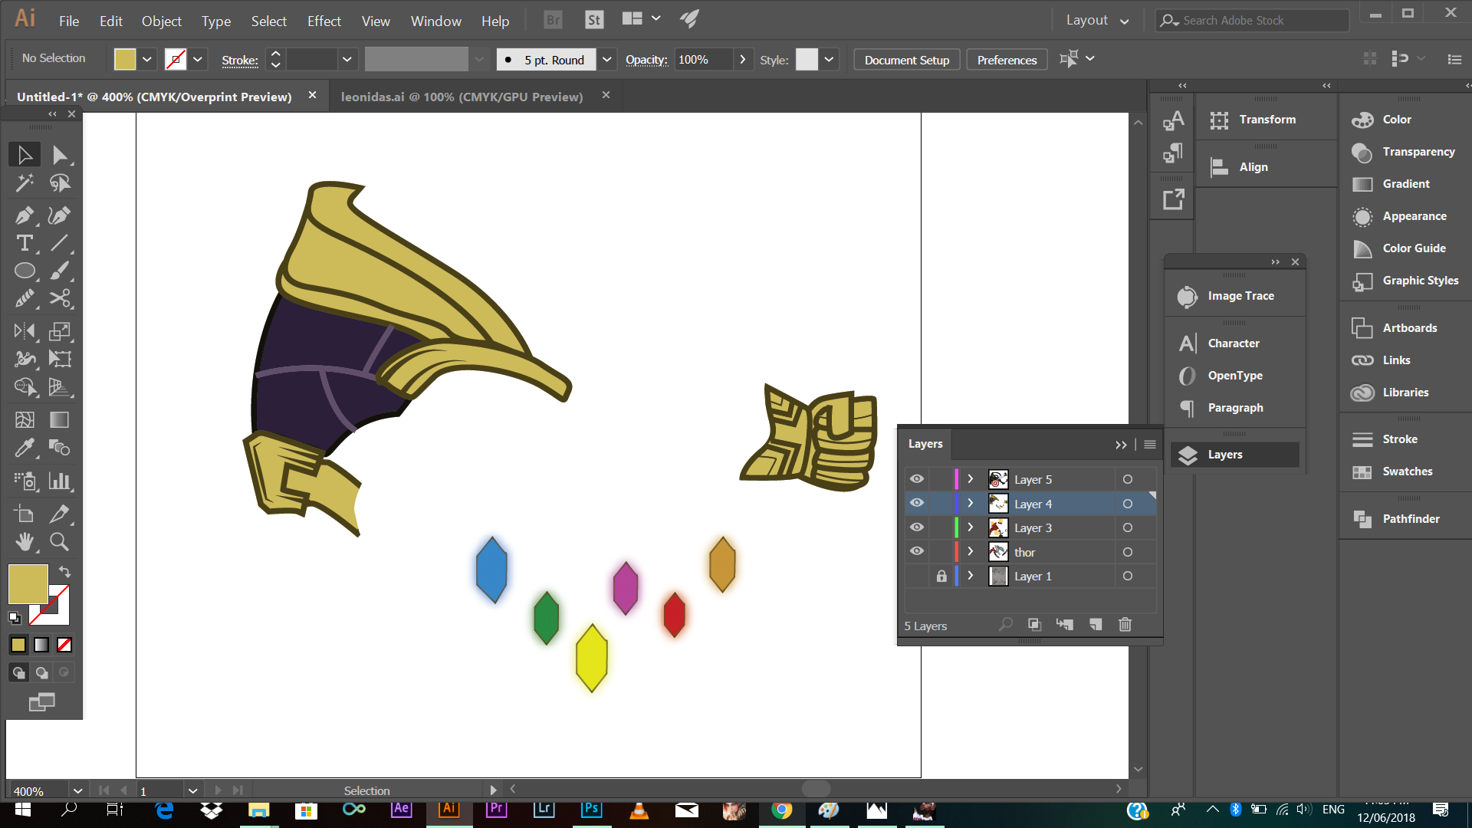Select the Selection tool arrow
The width and height of the screenshot is (1472, 828).
tap(25, 155)
